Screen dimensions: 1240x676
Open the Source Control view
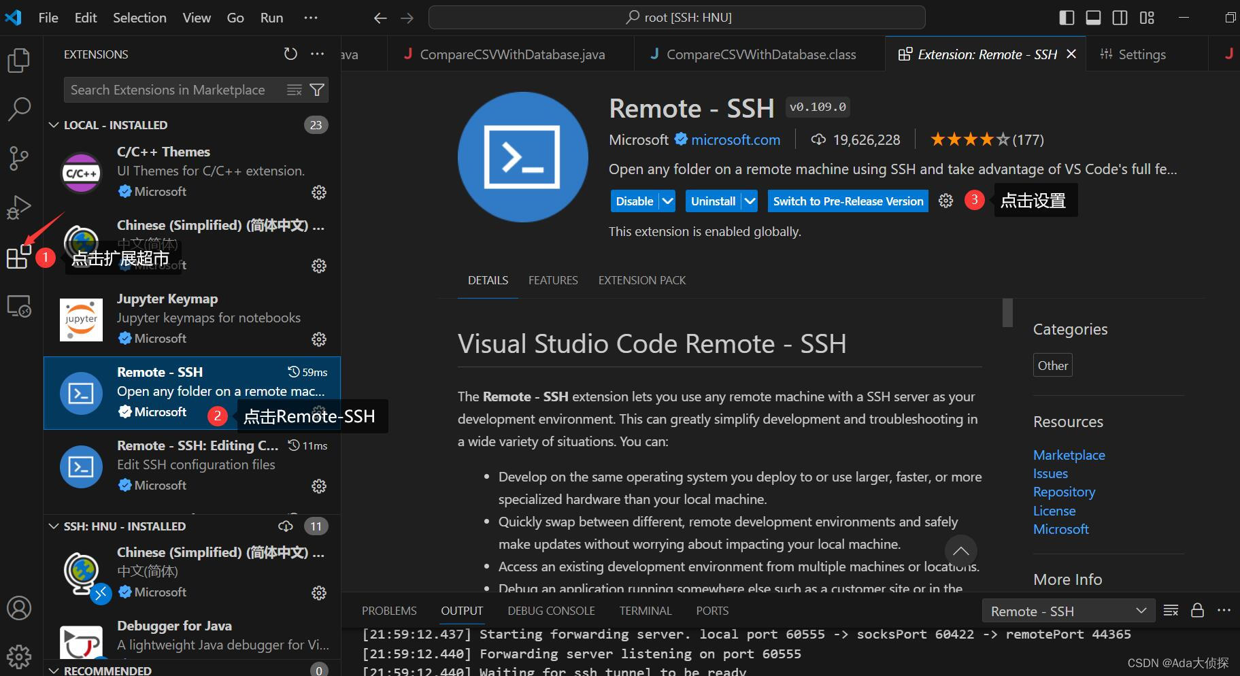[20, 158]
